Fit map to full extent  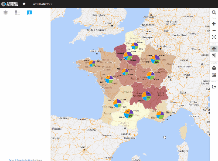tap(214, 37)
